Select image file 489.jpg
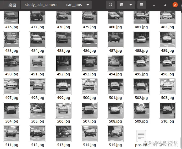Viewport: 182px width, 149px height. [167, 40]
